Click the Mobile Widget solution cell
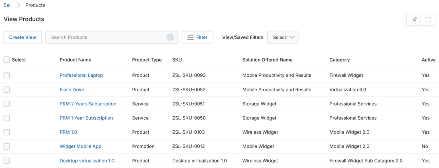 (258, 146)
